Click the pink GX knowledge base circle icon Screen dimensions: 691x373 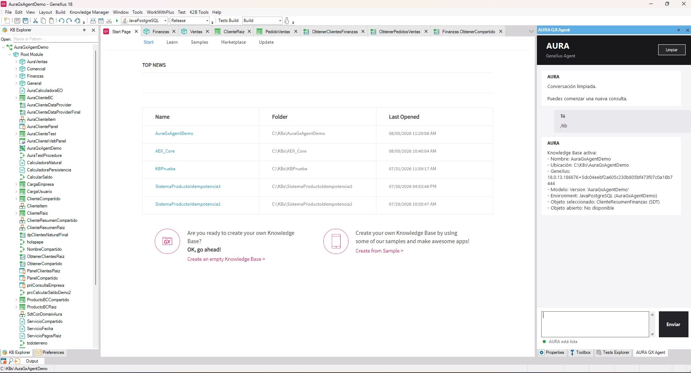(167, 241)
